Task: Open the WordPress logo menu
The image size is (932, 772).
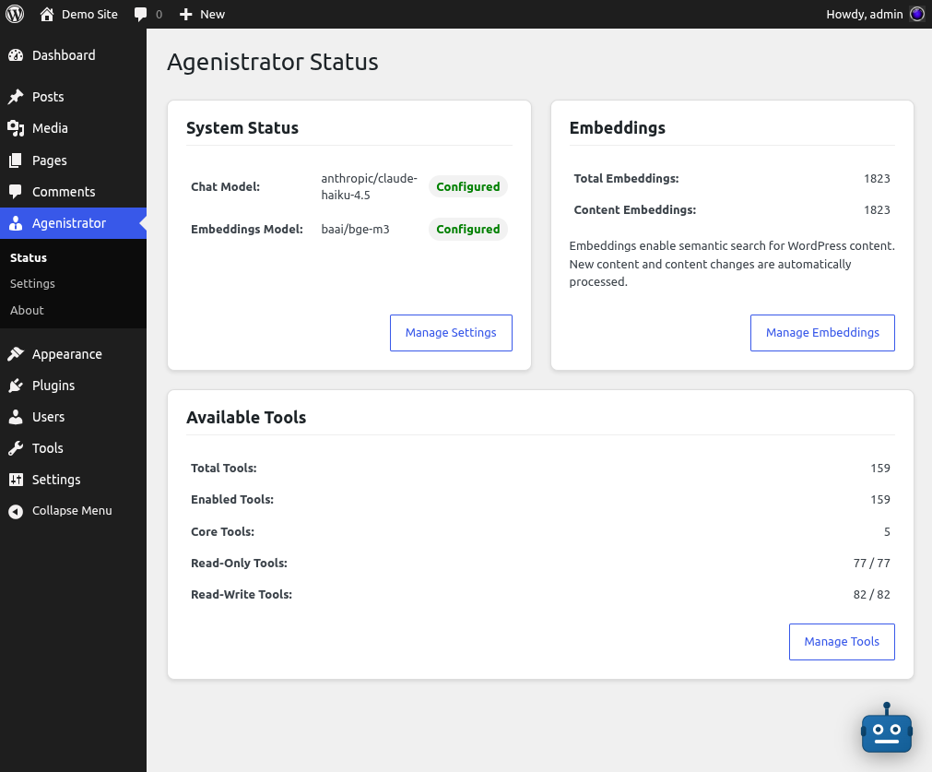Action: pos(14,14)
